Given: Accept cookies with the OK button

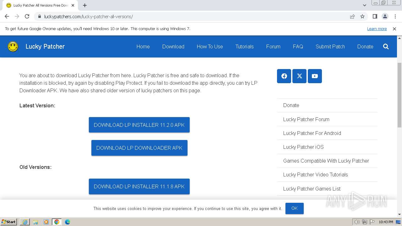Looking at the screenshot, I should [x=294, y=208].
